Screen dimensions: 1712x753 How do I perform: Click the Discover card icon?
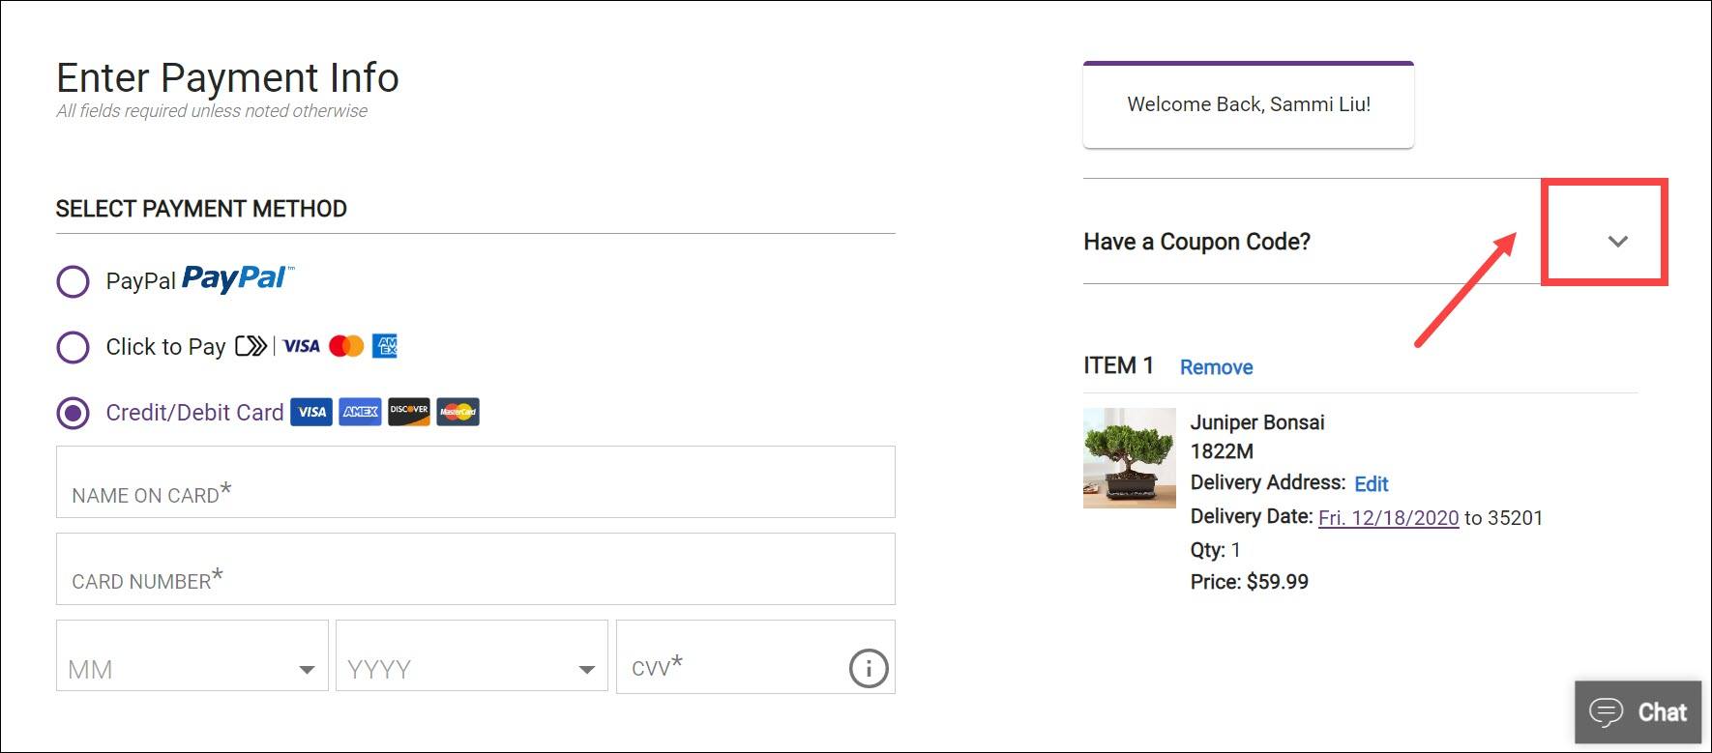pos(409,412)
